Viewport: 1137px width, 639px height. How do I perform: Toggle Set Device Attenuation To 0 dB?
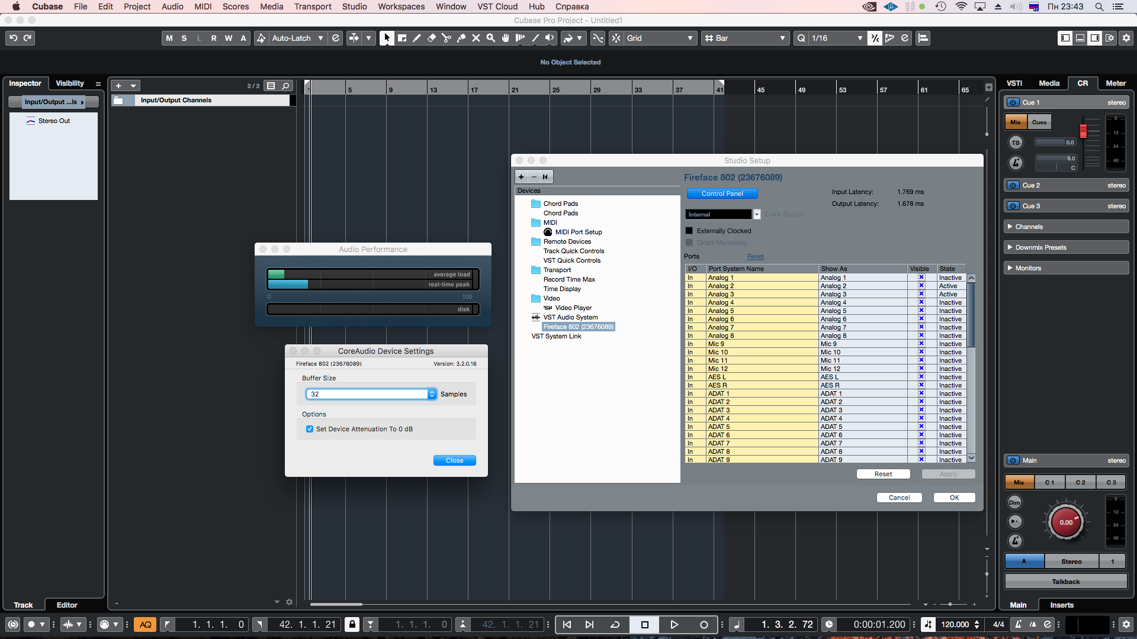click(x=309, y=429)
